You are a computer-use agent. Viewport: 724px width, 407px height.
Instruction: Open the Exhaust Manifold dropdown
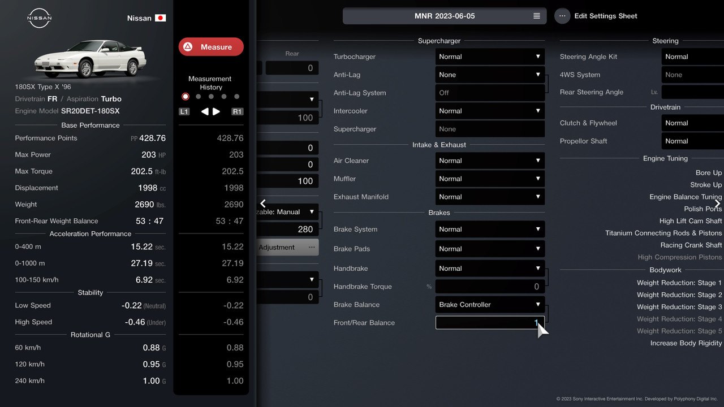click(x=490, y=197)
